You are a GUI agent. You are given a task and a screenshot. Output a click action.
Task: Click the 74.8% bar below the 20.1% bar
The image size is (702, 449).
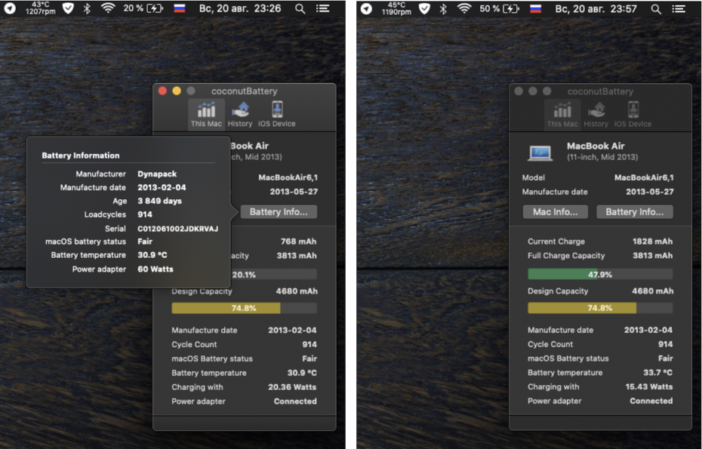point(244,308)
